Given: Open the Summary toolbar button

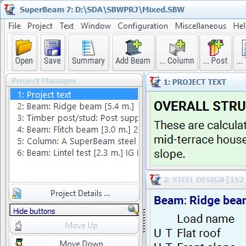Looking at the screenshot, I should [x=88, y=53].
